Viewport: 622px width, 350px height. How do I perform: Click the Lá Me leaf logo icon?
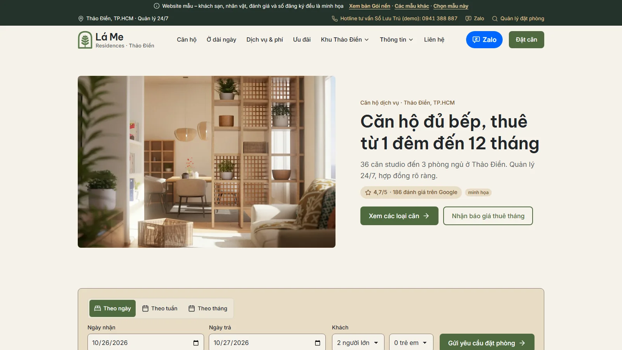coord(85,40)
